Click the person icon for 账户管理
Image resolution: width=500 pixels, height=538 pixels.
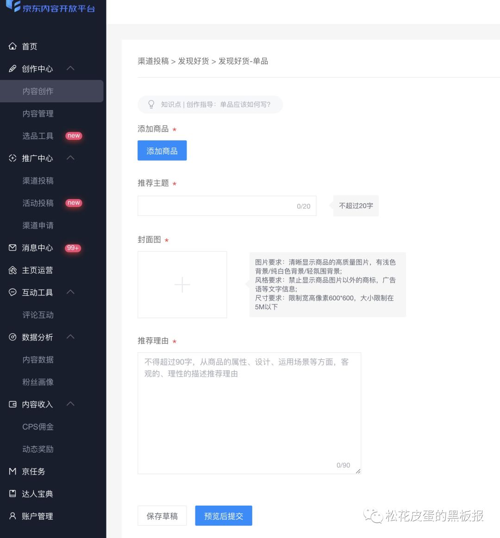(x=12, y=516)
